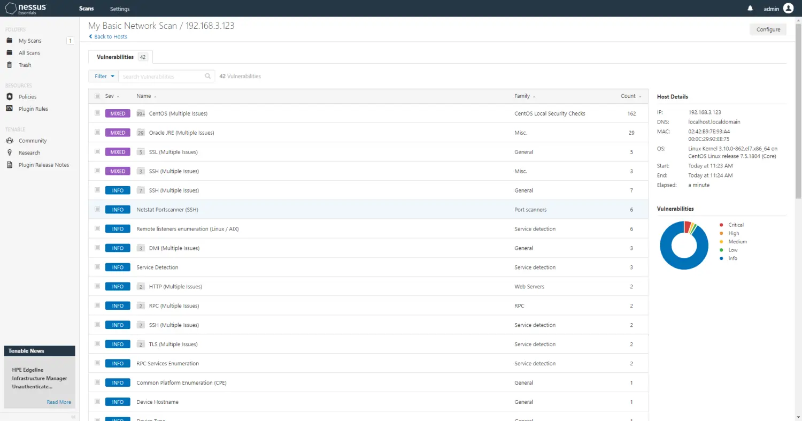Open the Settings top menu
The height and width of the screenshot is (421, 802).
click(x=120, y=9)
